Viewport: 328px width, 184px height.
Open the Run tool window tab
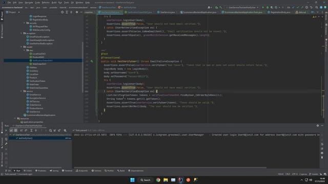(x=17, y=171)
